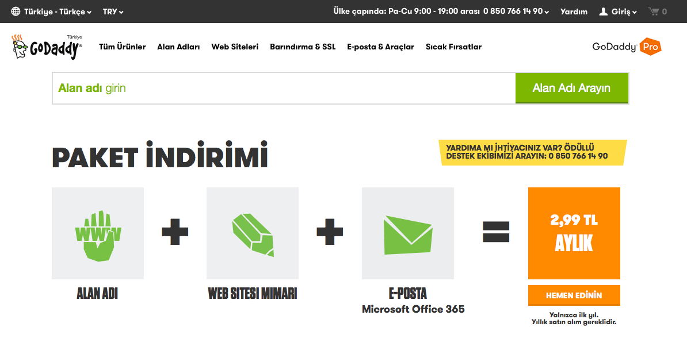The height and width of the screenshot is (342, 687).
Task: Open the Barındırma & SSL menu
Action: tap(303, 47)
